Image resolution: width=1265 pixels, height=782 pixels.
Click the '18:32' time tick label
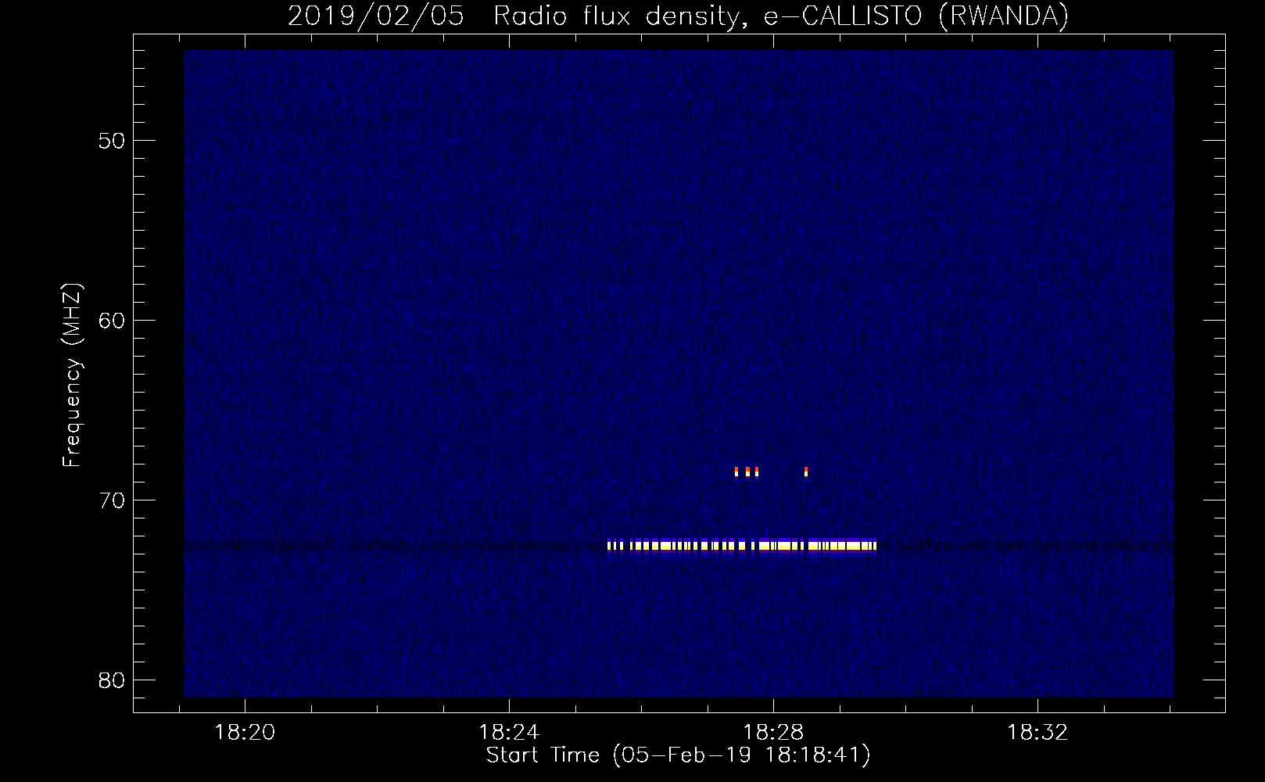pos(1037,732)
